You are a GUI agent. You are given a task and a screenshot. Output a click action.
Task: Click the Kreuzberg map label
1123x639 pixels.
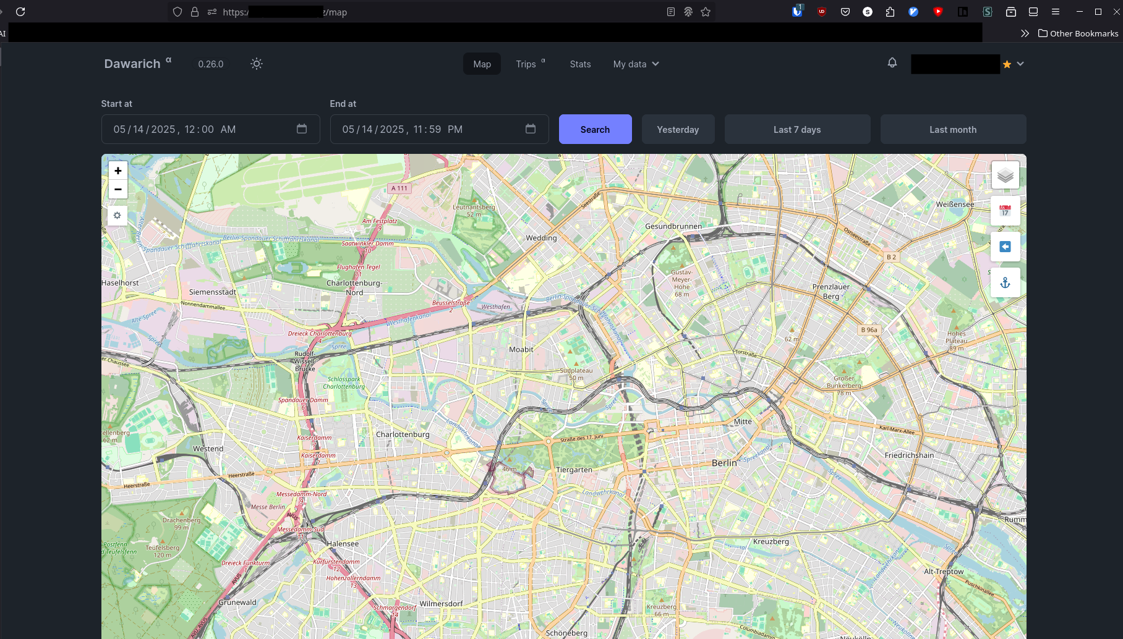pyautogui.click(x=771, y=541)
